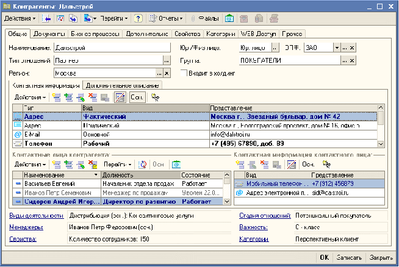
Task: Switch to the Дополнительное описание tab
Action: [x=122, y=85]
